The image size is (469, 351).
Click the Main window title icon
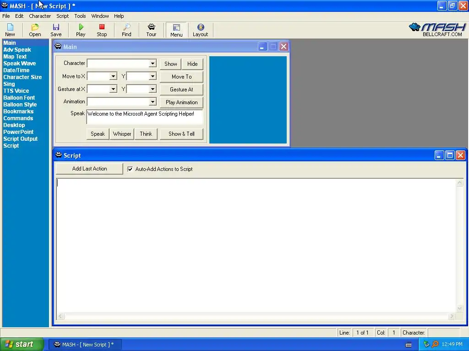pyautogui.click(x=58, y=46)
